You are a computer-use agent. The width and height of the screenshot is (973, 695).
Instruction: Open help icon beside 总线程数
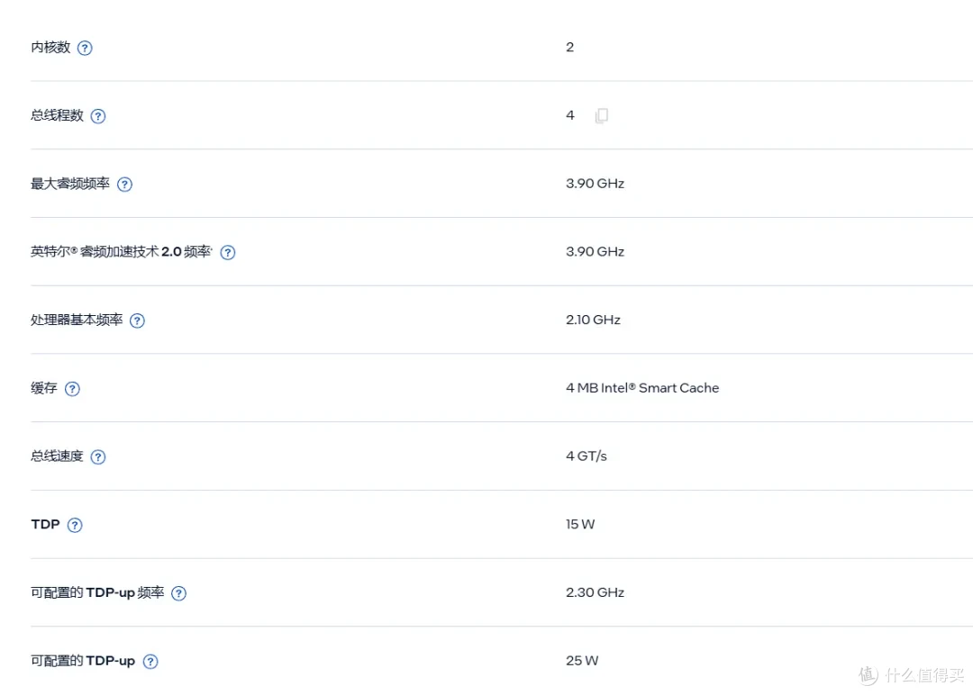coord(98,116)
